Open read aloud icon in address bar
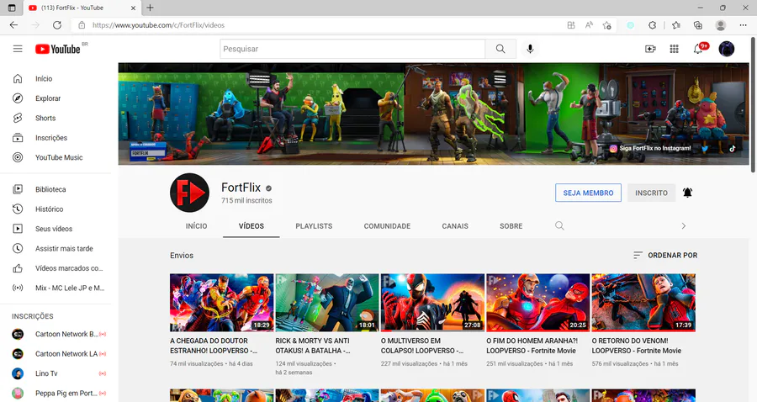Screen dimensions: 757x402 pos(589,25)
